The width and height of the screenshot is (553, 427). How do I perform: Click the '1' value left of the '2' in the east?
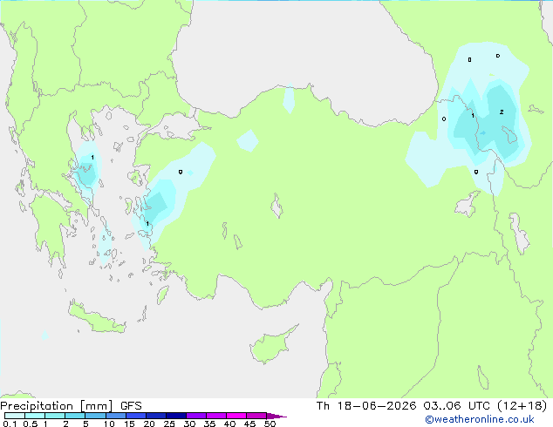[473, 116]
